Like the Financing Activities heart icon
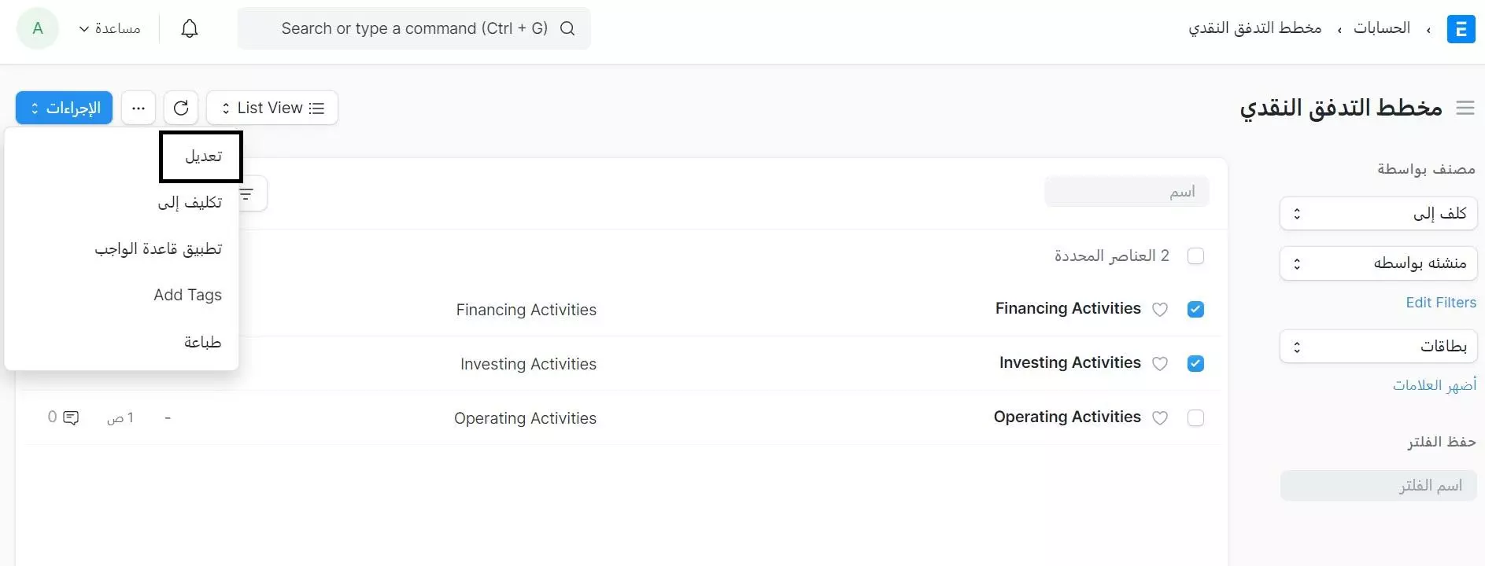The height and width of the screenshot is (566, 1485). [x=1160, y=310]
